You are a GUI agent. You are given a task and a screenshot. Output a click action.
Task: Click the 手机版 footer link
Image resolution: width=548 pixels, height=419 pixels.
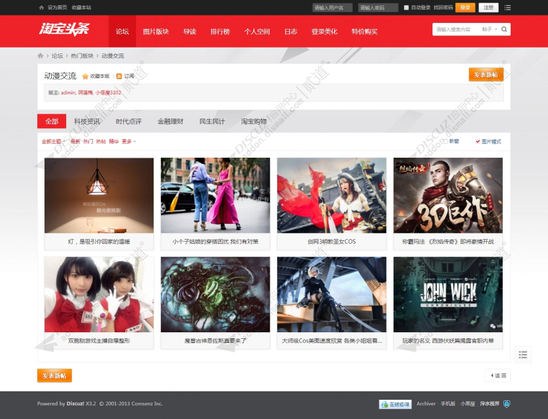[x=448, y=403]
